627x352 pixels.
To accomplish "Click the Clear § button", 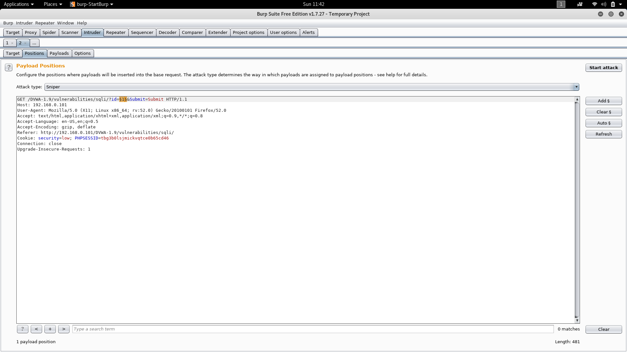I will (x=603, y=112).
